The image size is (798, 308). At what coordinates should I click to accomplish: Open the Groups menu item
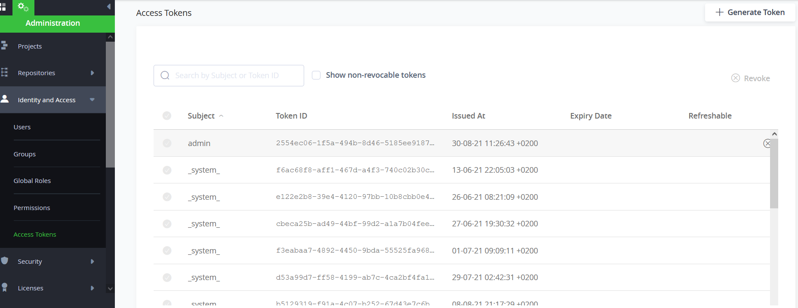[25, 154]
